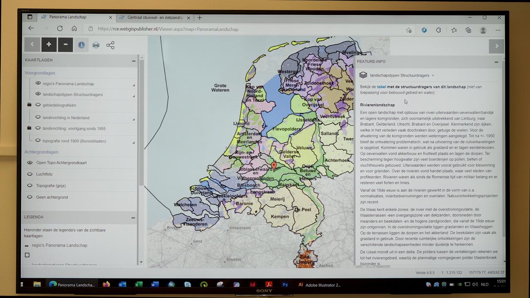
Task: Show the landinrichting: voortgang sinds 1955 layer
Action: [x=38, y=128]
